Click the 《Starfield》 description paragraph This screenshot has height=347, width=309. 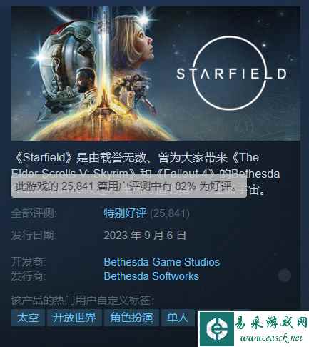[x=146, y=173]
